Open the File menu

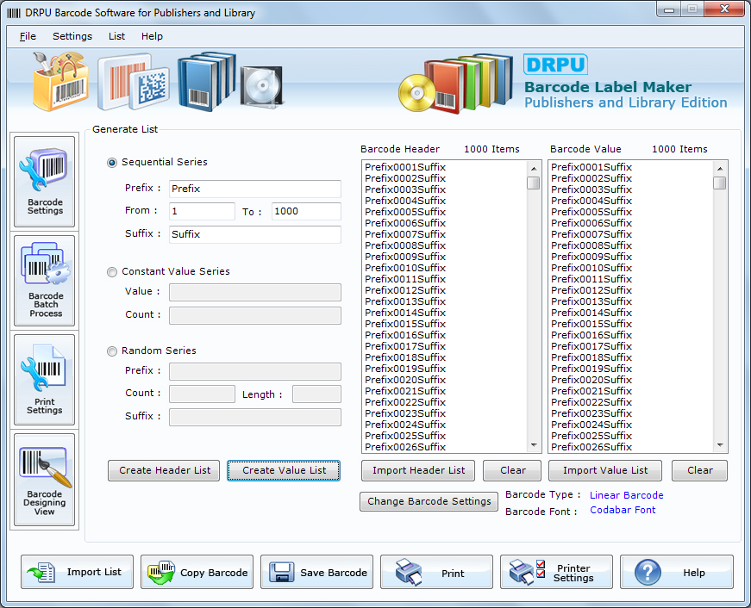point(28,36)
